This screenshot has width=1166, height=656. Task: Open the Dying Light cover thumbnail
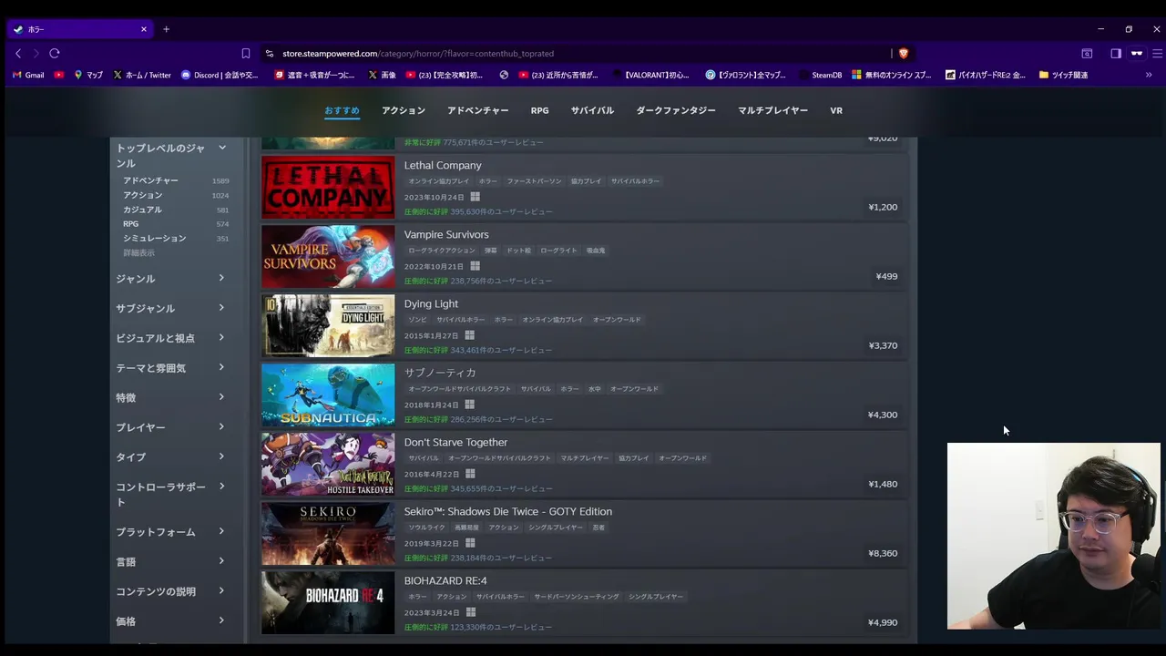coord(328,326)
